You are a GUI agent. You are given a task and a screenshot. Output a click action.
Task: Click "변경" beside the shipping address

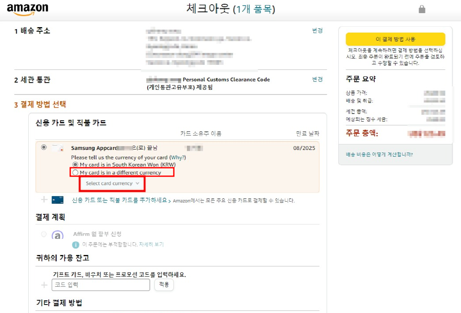317,30
